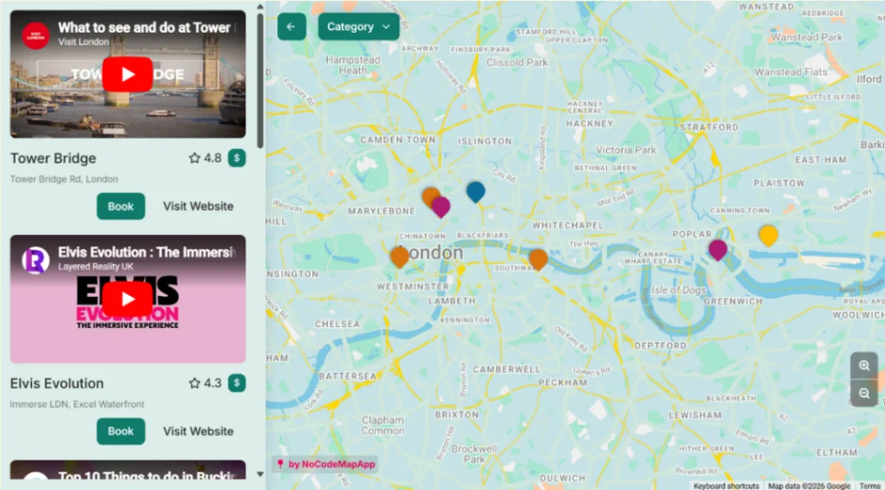Zoom in using the magnifier plus icon
Screen dimensions: 885x490
coord(863,366)
